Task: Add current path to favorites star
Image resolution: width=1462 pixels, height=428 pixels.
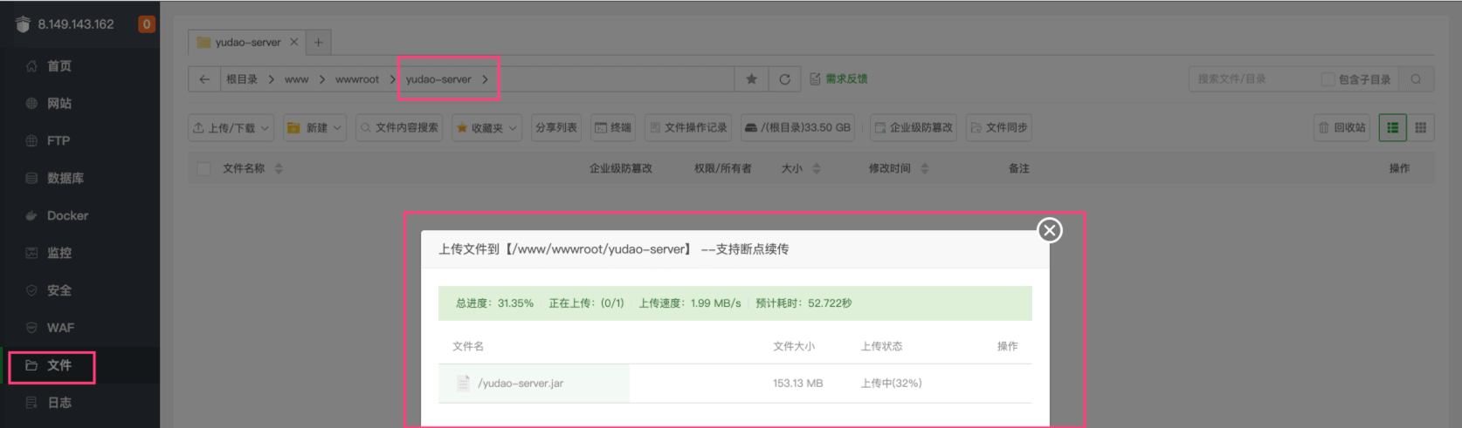Action: click(751, 79)
